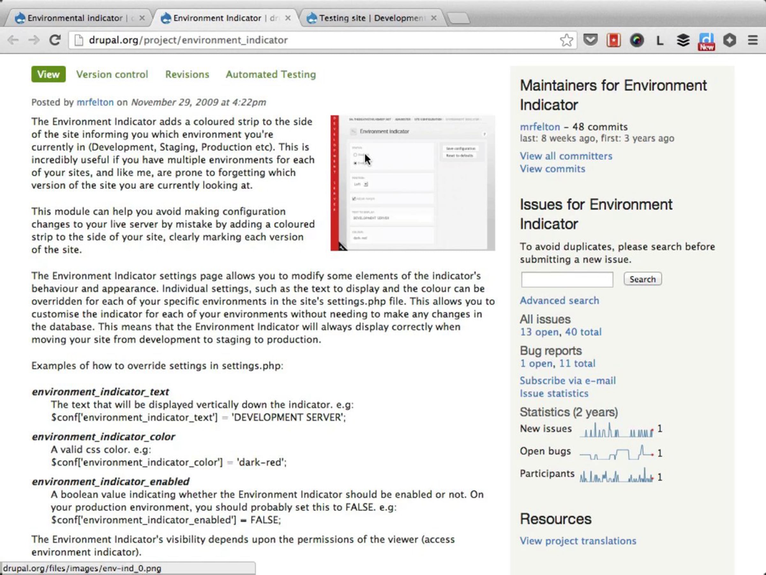Close the Environmental indicator tab
Viewport: 766px width, 575px height.
click(142, 18)
